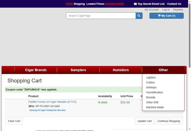The image size is (191, 131).
Task: Open My Cart (1) button
Action: (x=167, y=16)
